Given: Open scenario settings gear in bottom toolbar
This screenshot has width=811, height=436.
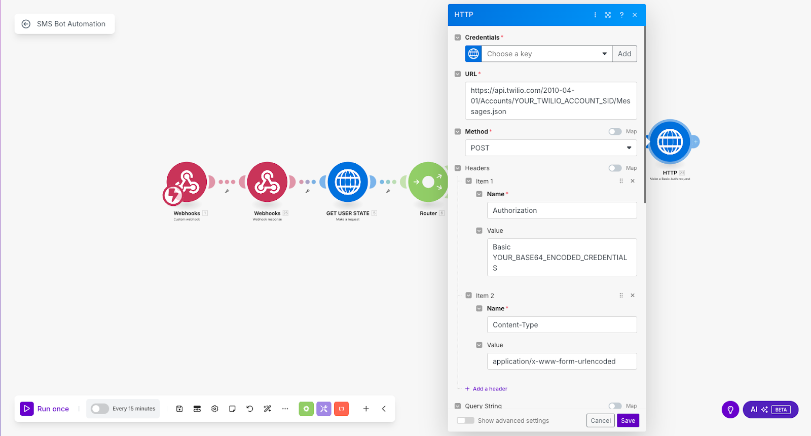Looking at the screenshot, I should click(215, 409).
